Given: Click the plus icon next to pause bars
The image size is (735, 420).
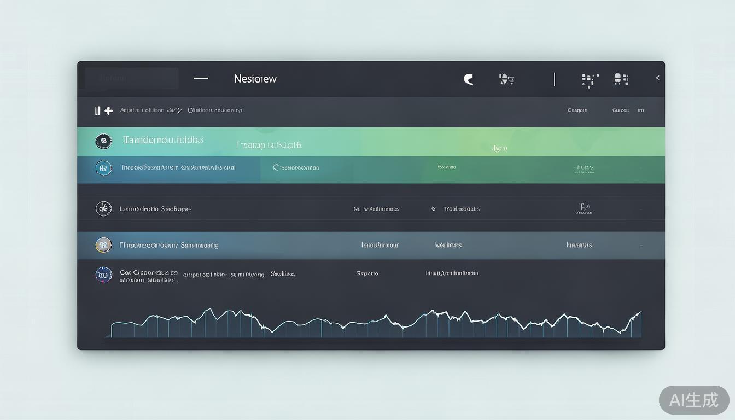Looking at the screenshot, I should 109,110.
